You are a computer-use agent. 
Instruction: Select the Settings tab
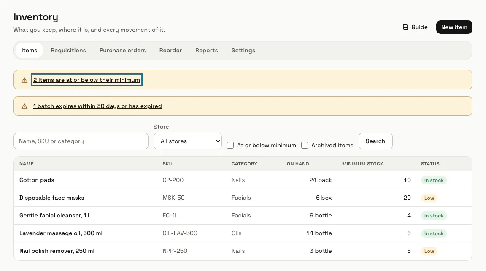pos(243,50)
